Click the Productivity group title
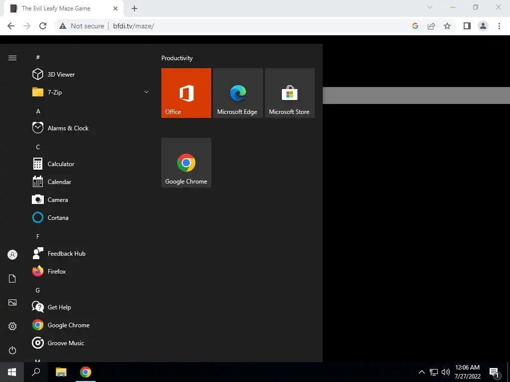Viewport: 510px width, 382px height. click(177, 58)
